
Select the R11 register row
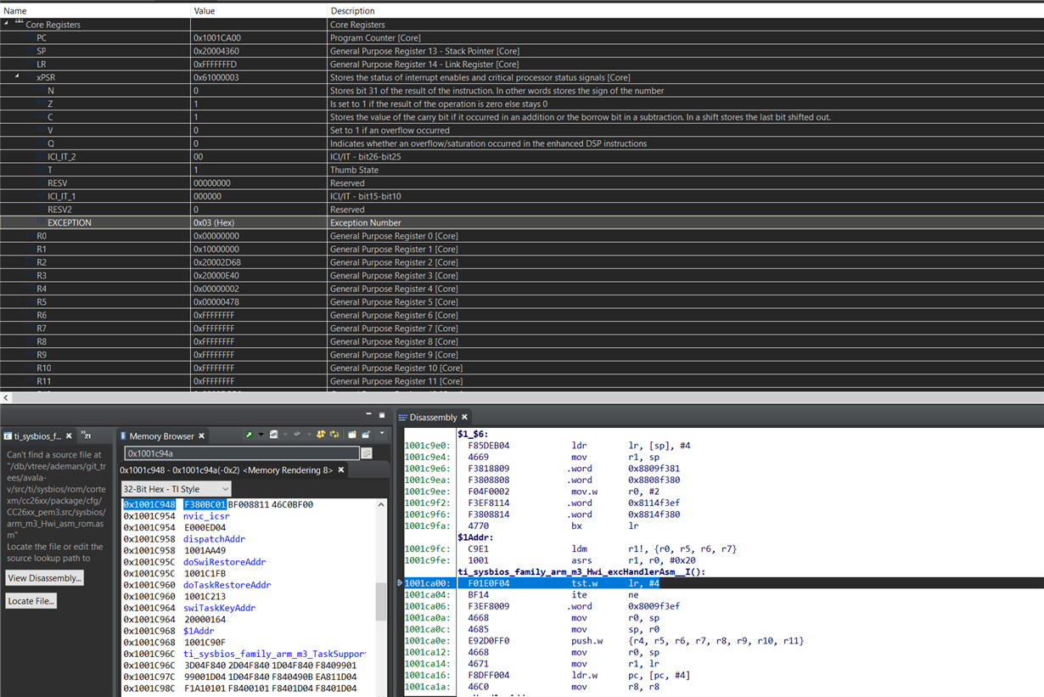(522, 381)
